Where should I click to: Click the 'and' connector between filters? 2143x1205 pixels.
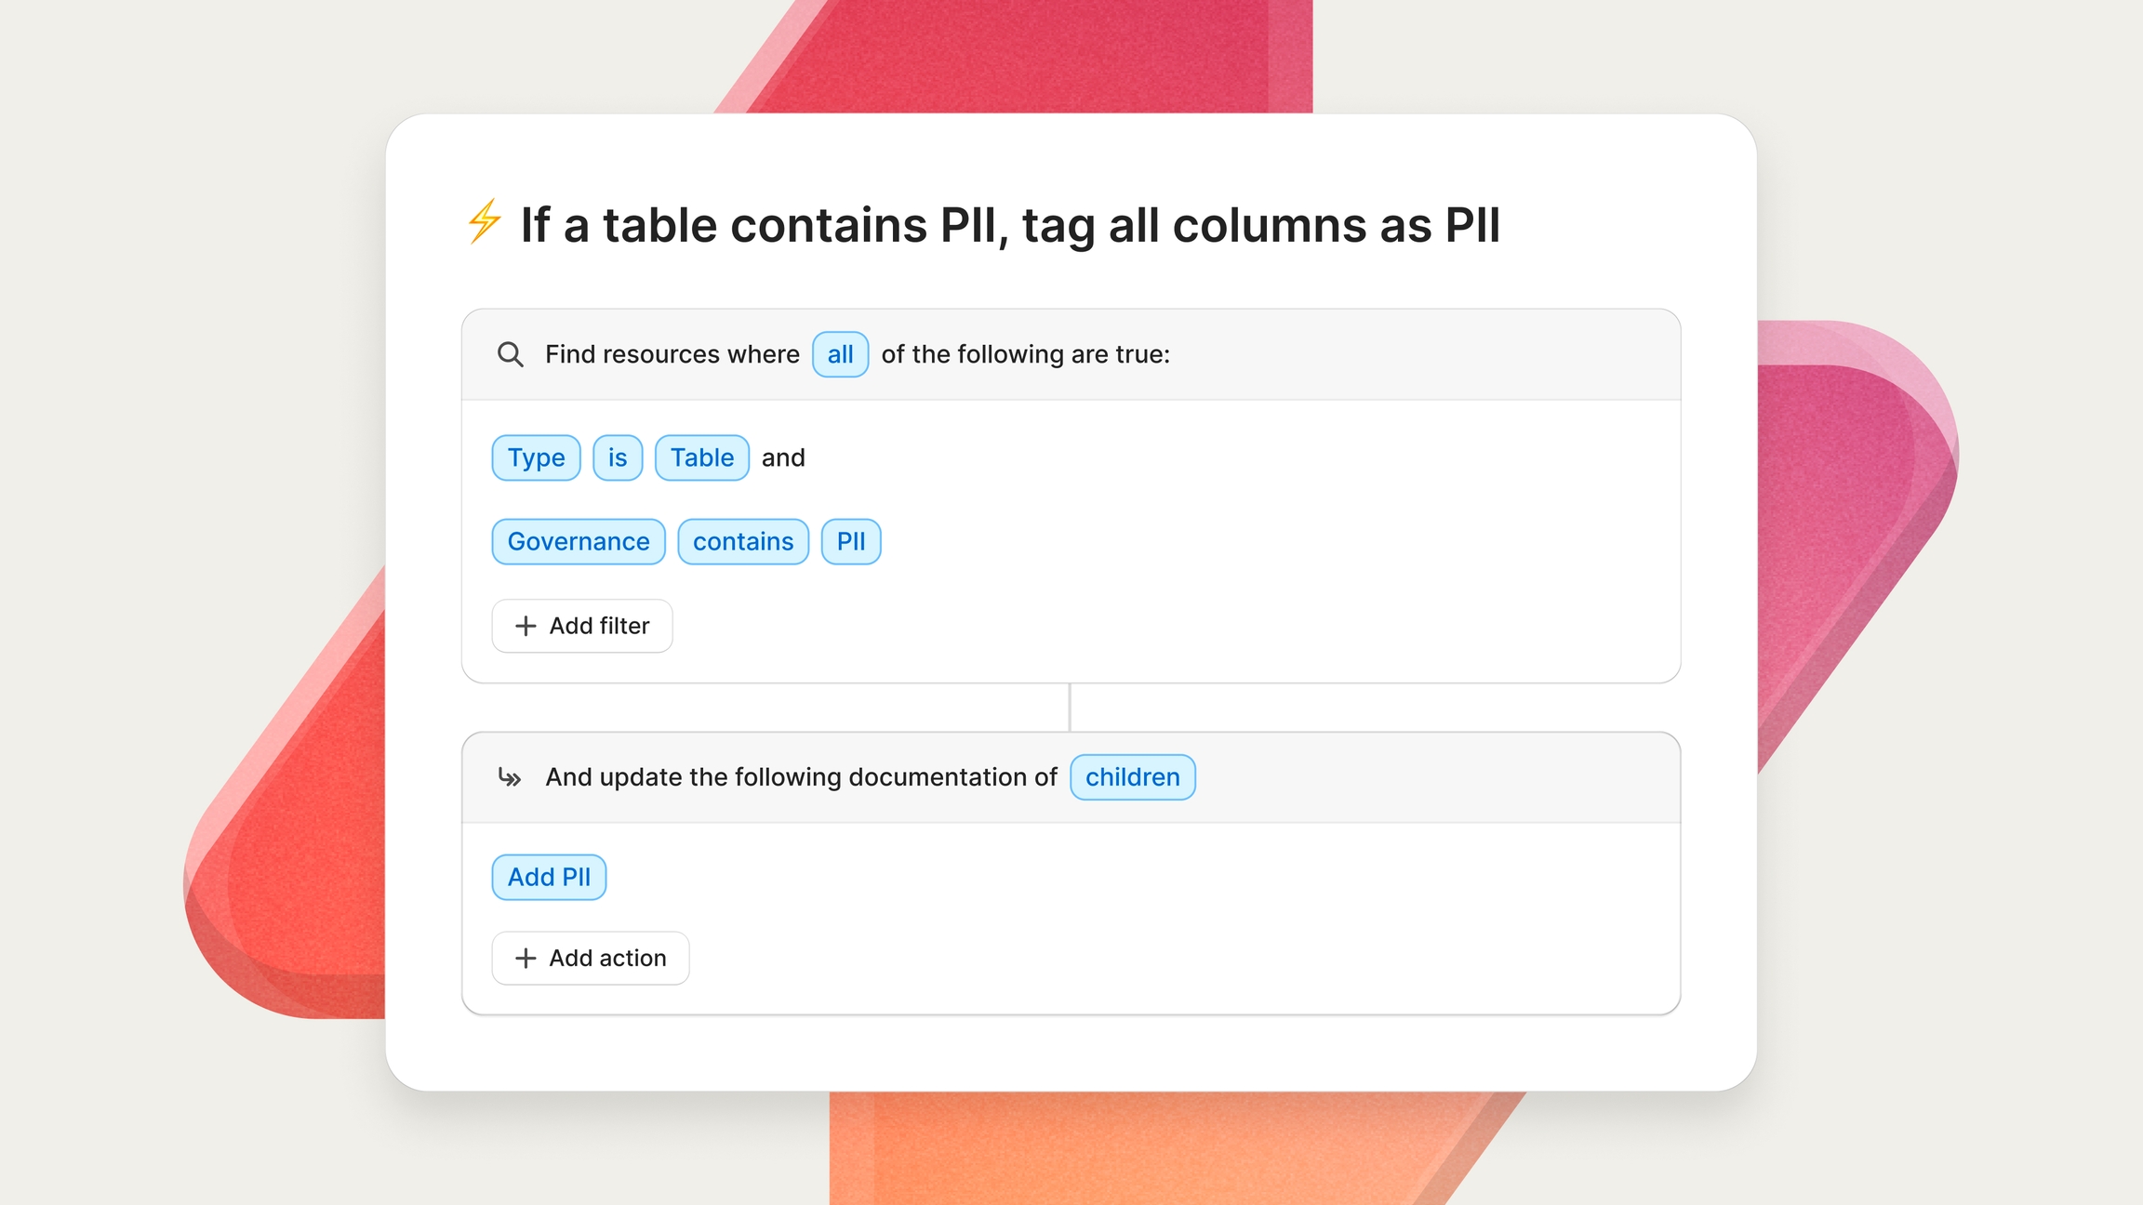coord(783,457)
